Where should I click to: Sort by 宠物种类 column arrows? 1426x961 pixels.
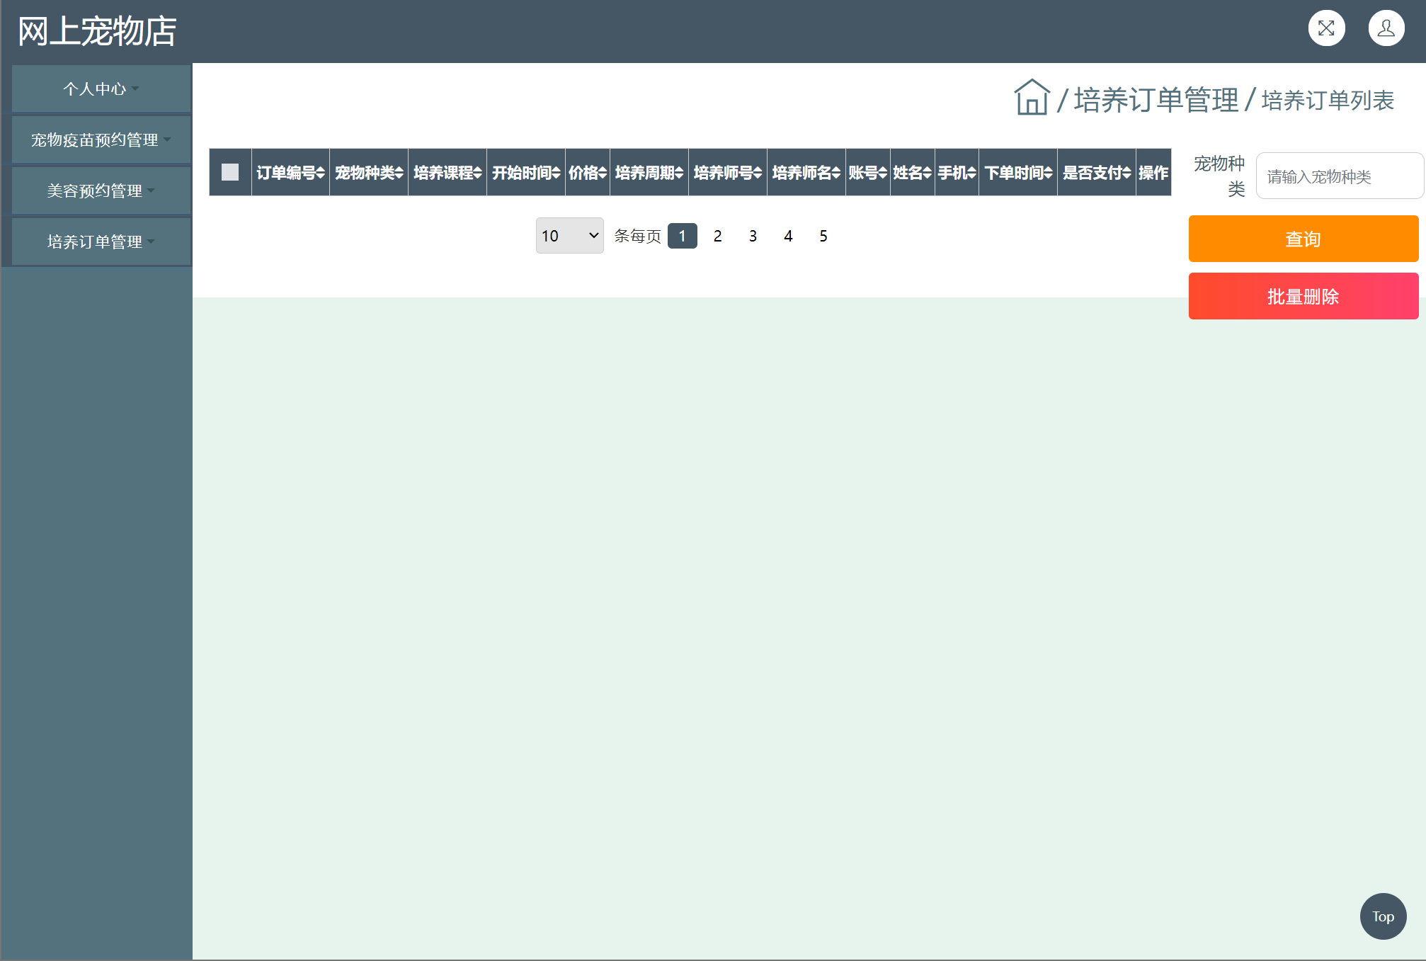pos(399,173)
